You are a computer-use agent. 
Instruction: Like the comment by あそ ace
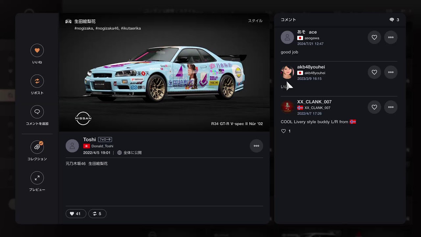pyautogui.click(x=374, y=37)
